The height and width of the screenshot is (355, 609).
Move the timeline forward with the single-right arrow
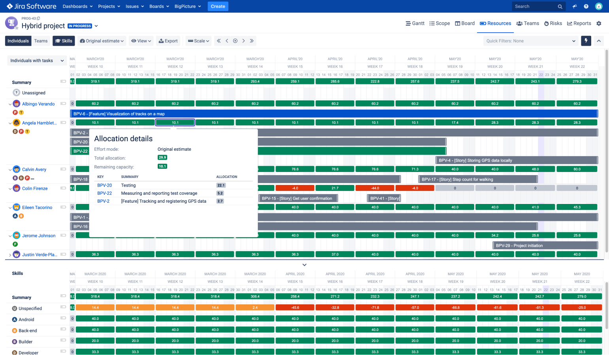[x=243, y=41]
